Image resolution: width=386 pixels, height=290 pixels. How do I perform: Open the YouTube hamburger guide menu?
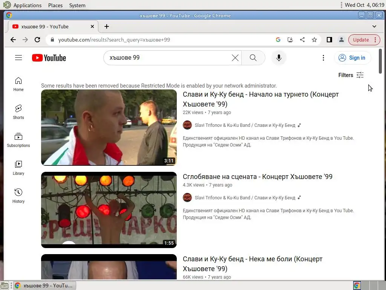point(18,58)
